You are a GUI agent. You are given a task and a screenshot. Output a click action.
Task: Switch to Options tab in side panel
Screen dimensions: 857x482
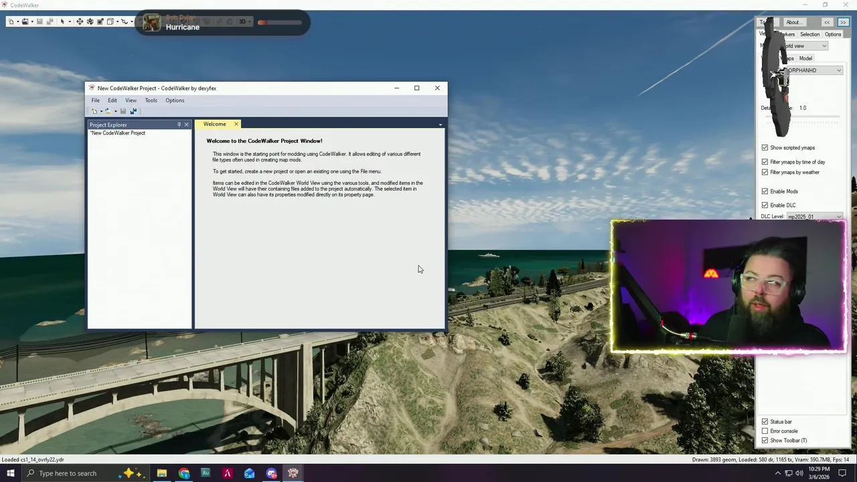(833, 34)
